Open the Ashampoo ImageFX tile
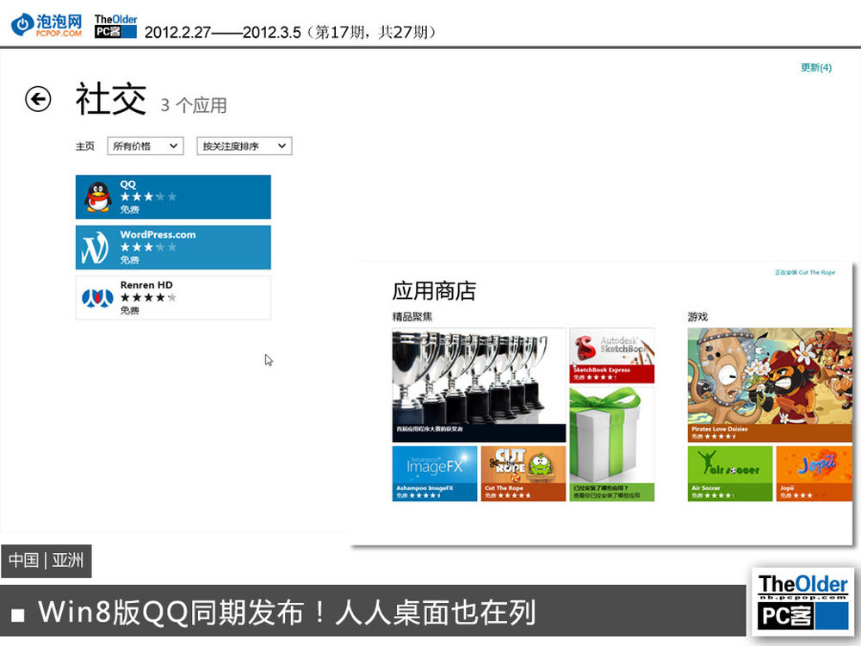861x646 pixels. (434, 474)
